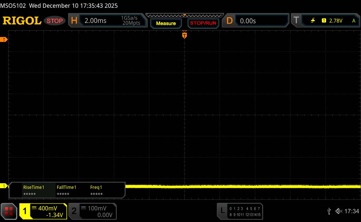Click the orange trigger level marker on left edge

(4, 40)
